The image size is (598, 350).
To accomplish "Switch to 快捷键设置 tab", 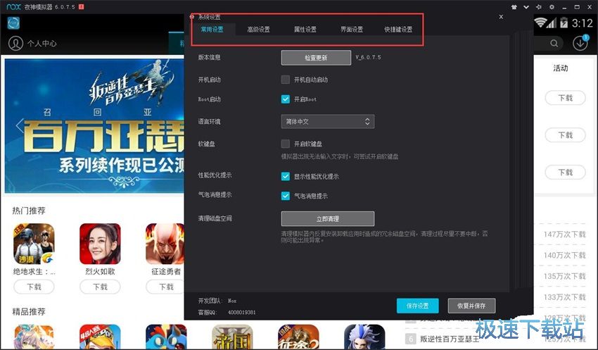I will pyautogui.click(x=398, y=30).
